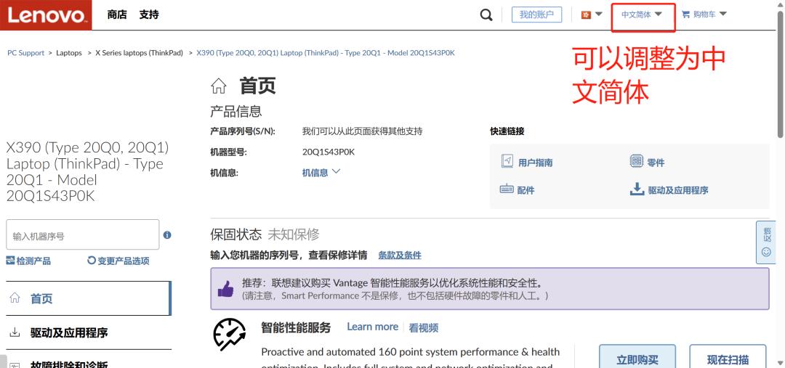This screenshot has width=785, height=368.
Task: Click the 配件 quick link text
Action: click(x=526, y=190)
